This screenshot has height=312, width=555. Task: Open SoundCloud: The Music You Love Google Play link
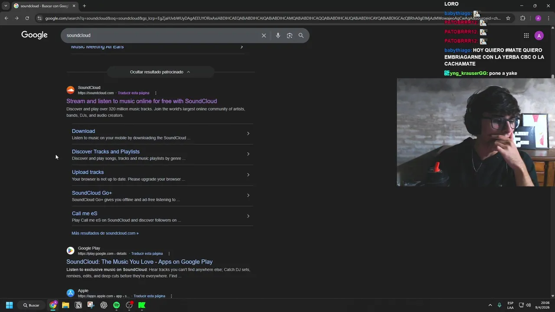(x=140, y=262)
